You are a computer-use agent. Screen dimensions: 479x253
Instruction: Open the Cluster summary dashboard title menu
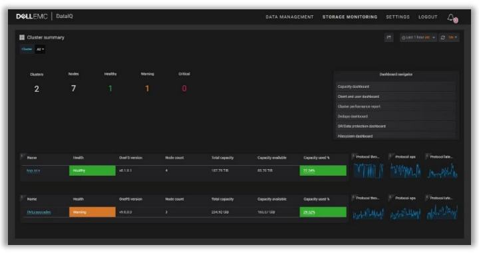tap(45, 37)
